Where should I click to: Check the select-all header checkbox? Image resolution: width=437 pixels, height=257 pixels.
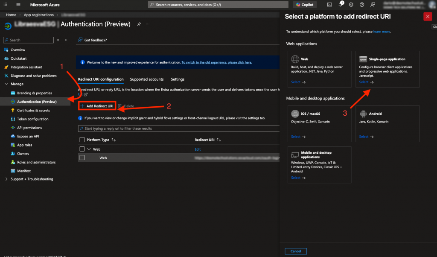(x=82, y=140)
